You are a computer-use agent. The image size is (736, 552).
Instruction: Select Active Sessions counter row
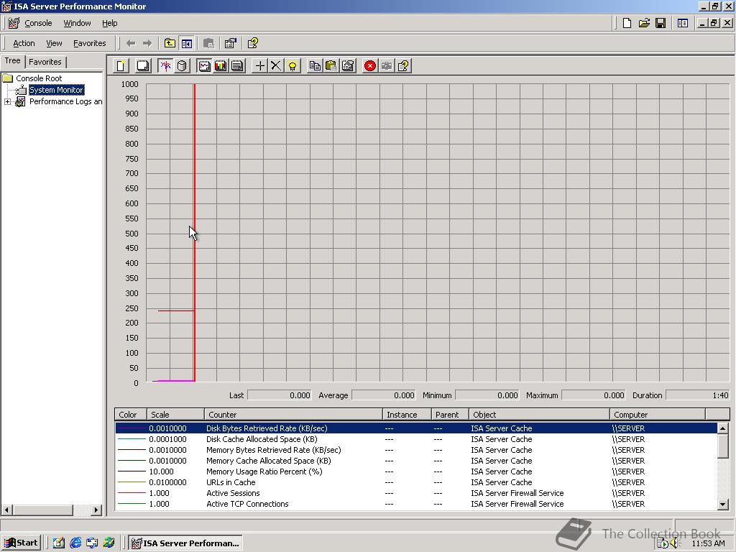pyautogui.click(x=416, y=493)
